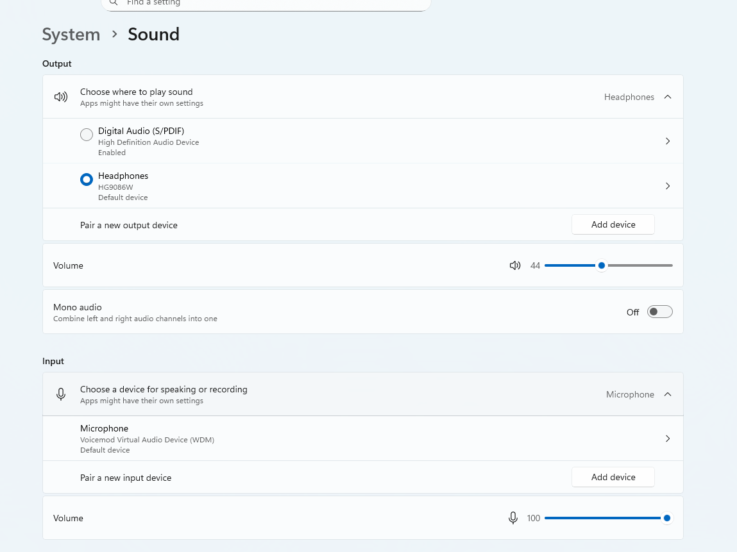Mute the microphone icon beside input volume 100
This screenshot has height=552, width=737.
(x=513, y=518)
